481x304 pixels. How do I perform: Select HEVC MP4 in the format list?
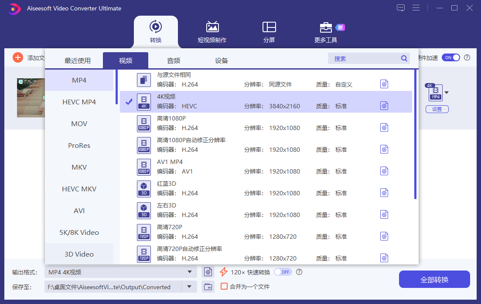79,102
